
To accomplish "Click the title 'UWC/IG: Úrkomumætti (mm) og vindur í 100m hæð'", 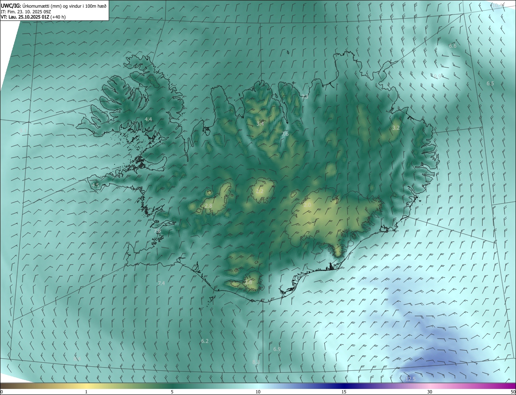I will click(x=54, y=6).
